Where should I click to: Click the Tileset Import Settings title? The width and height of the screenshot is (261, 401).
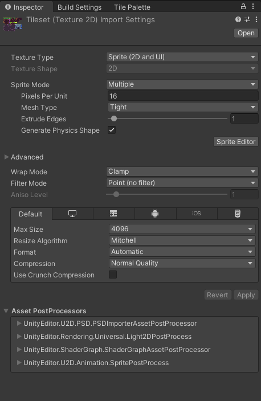point(91,20)
